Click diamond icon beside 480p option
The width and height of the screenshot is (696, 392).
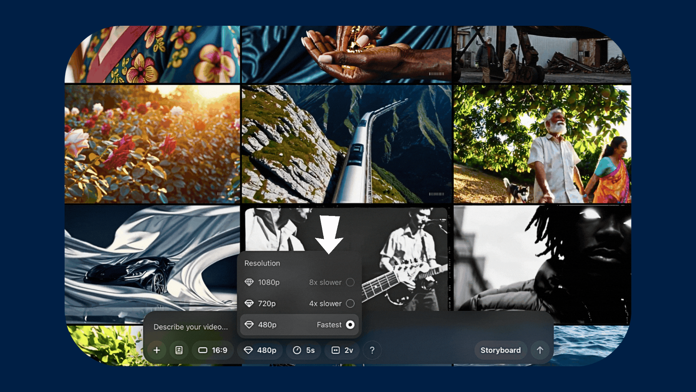pyautogui.click(x=249, y=325)
